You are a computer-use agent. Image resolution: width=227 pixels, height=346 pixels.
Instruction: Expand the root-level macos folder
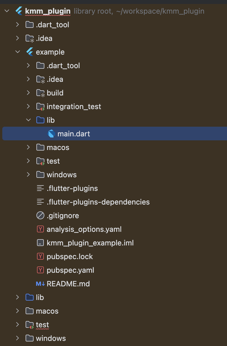click(18, 311)
